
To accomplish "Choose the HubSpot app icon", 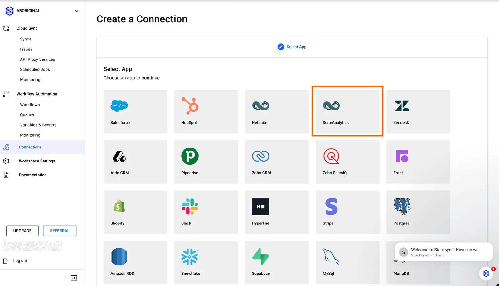I will 190,106.
